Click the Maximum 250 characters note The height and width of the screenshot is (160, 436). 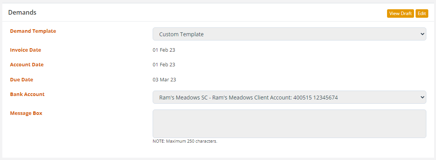pos(185,141)
